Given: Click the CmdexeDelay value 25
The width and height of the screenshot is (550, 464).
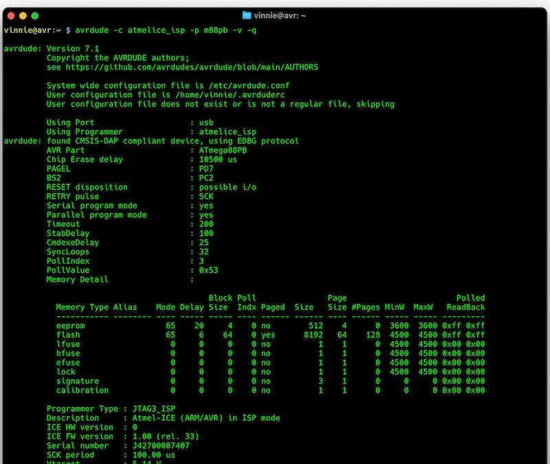Looking at the screenshot, I should 203,243.
